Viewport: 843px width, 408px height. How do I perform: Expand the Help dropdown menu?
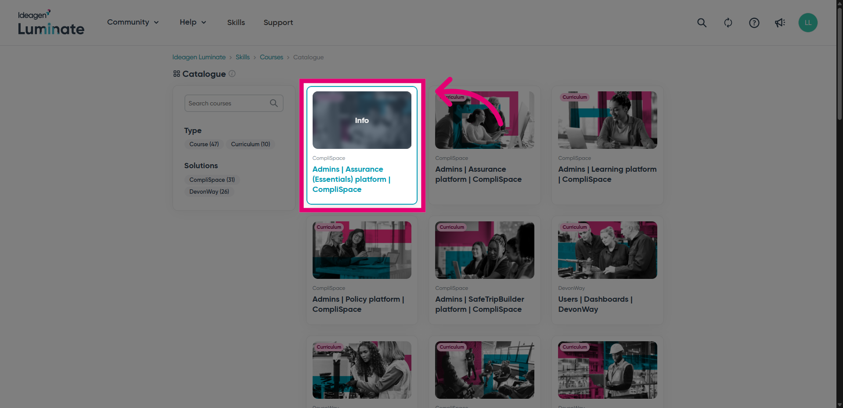coord(193,22)
